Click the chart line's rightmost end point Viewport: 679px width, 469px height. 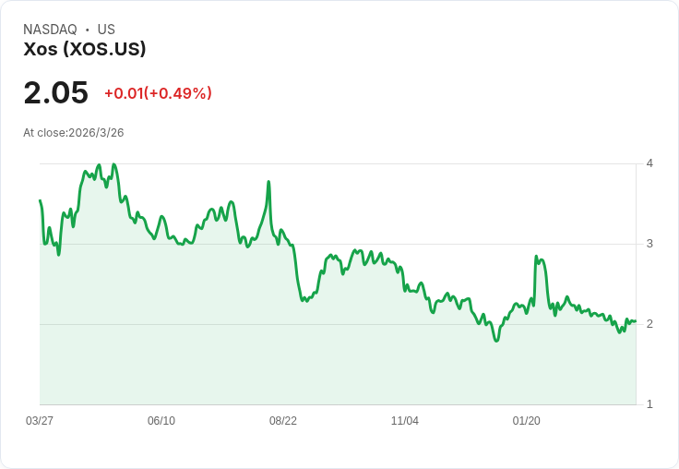pos(636,320)
